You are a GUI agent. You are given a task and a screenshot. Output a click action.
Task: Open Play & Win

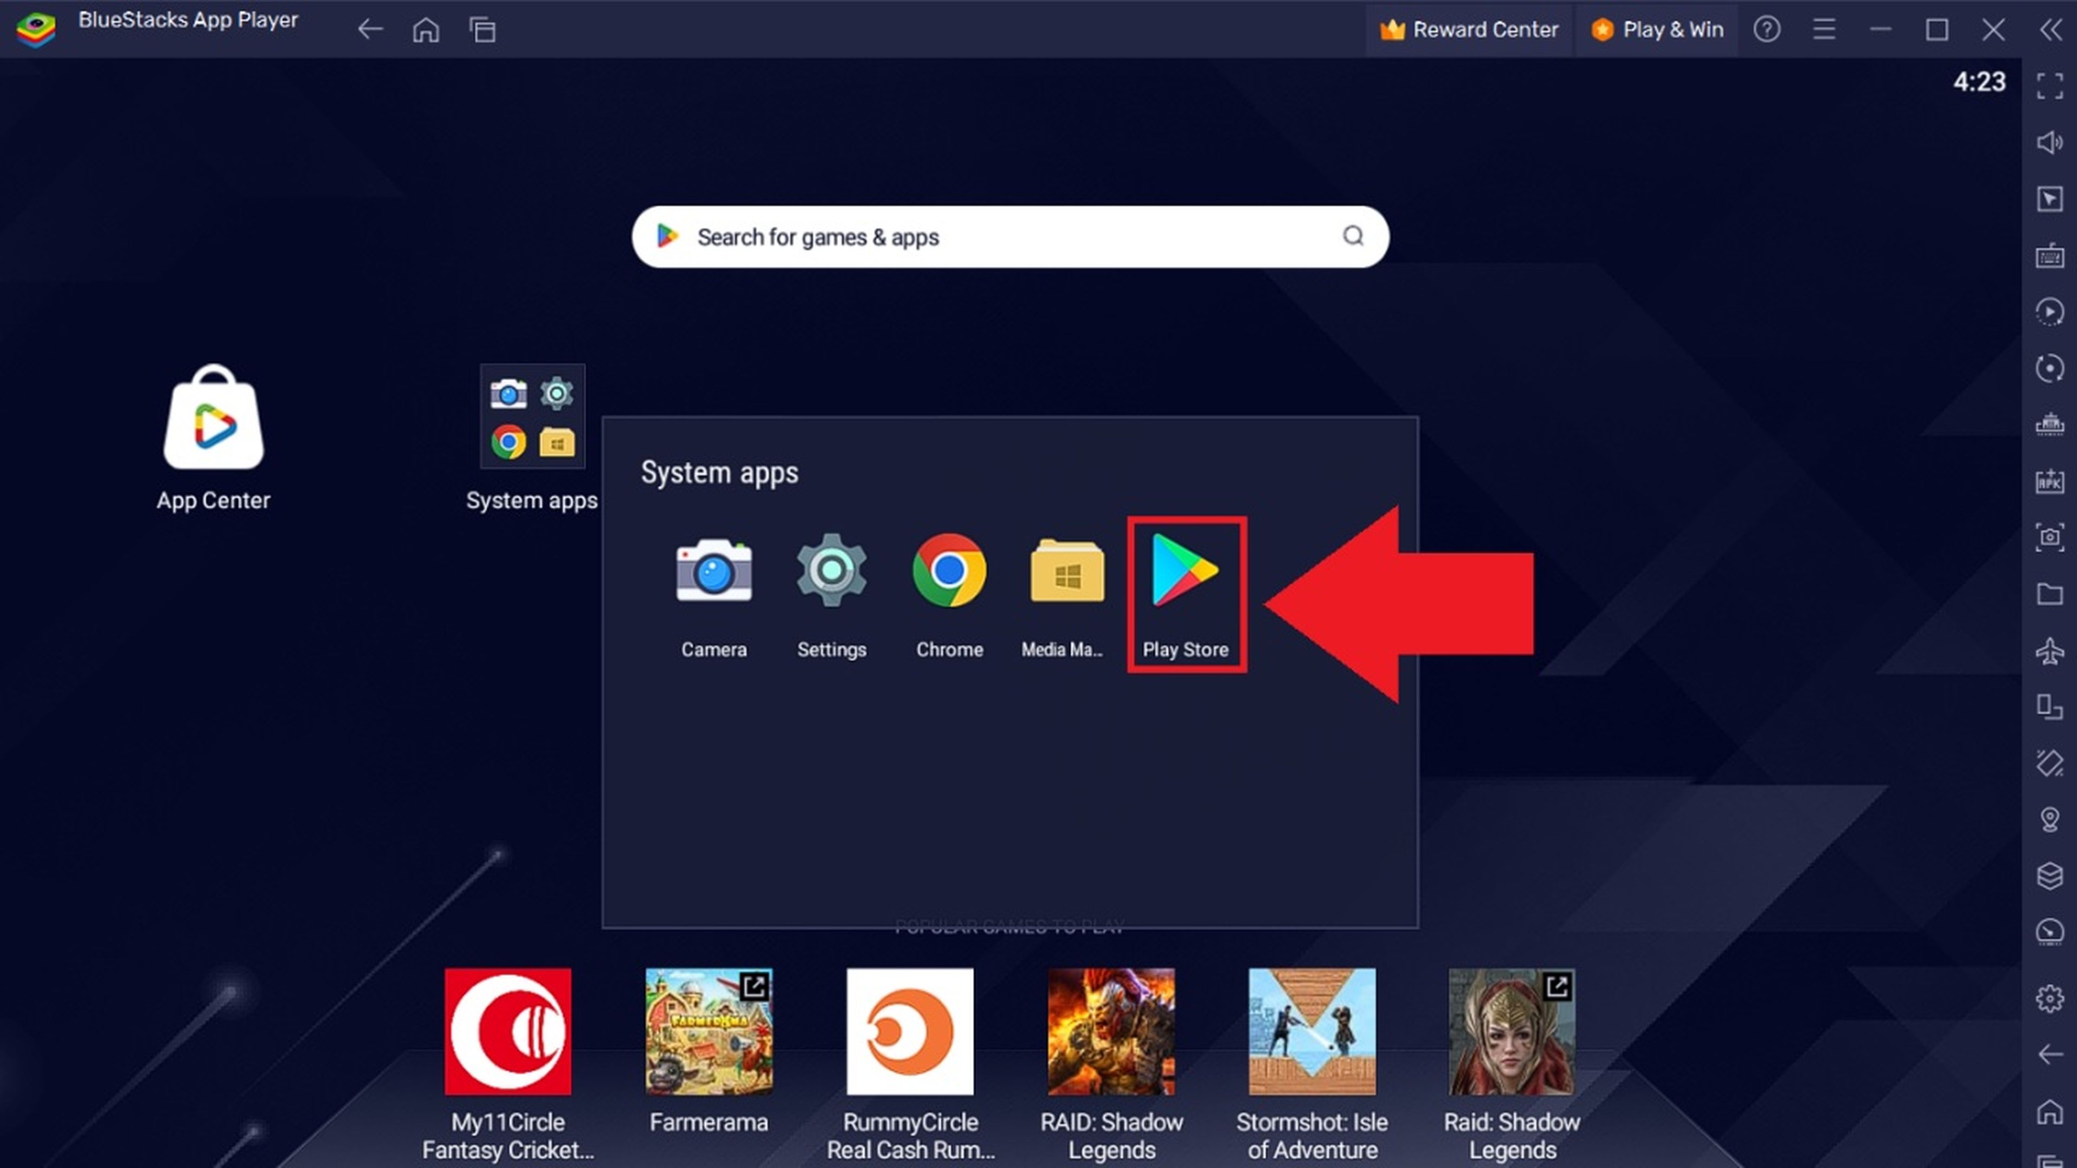(x=1657, y=30)
